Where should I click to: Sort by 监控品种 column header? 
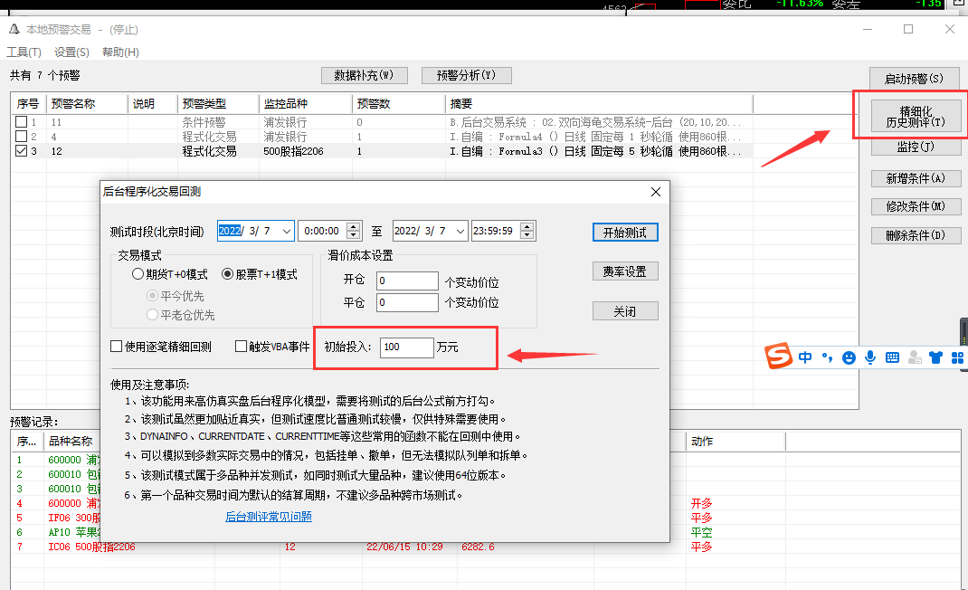[306, 104]
